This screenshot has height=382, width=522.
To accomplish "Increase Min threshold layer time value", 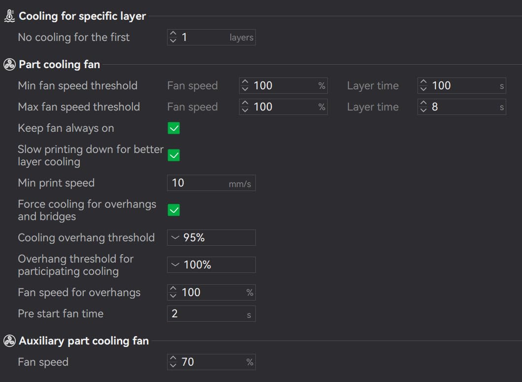I will point(423,82).
